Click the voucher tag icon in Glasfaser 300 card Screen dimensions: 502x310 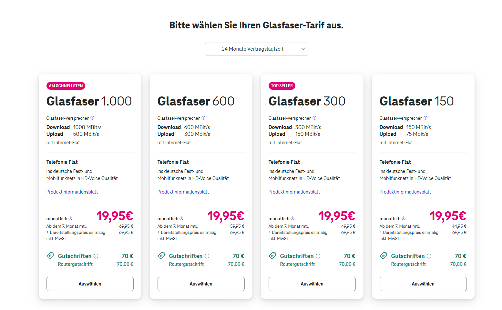tap(272, 256)
